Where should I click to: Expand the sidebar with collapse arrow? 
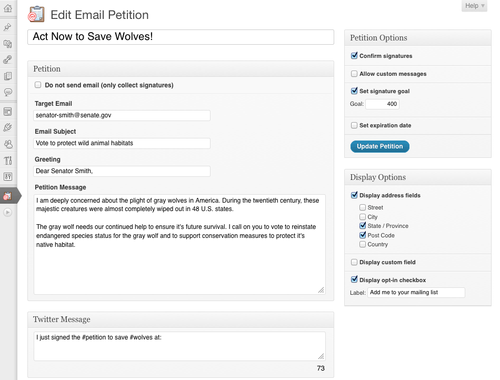pos(7,212)
